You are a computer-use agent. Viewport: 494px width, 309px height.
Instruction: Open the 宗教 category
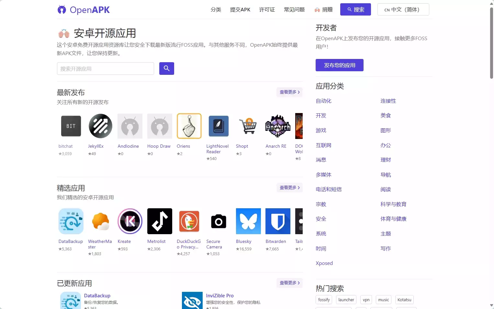(x=321, y=204)
